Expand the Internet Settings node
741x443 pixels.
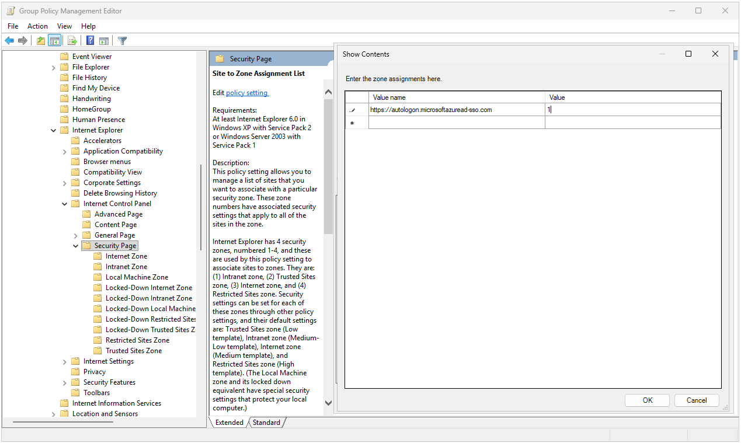[x=65, y=361]
